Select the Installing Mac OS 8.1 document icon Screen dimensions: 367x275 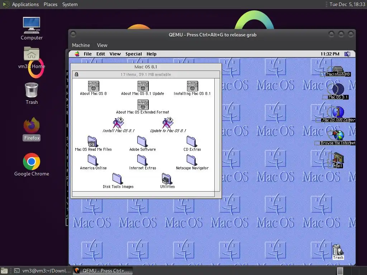pos(192,86)
